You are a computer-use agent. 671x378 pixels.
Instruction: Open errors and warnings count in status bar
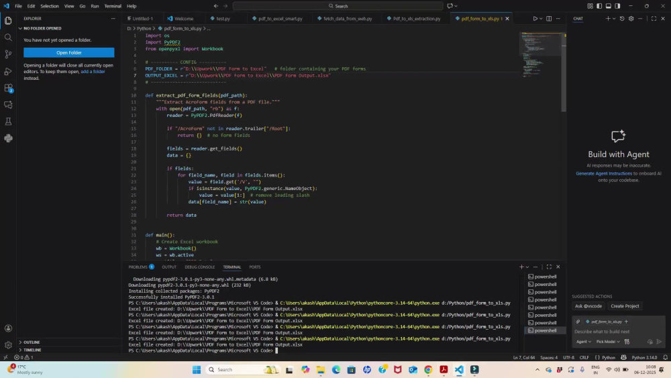coord(23,357)
